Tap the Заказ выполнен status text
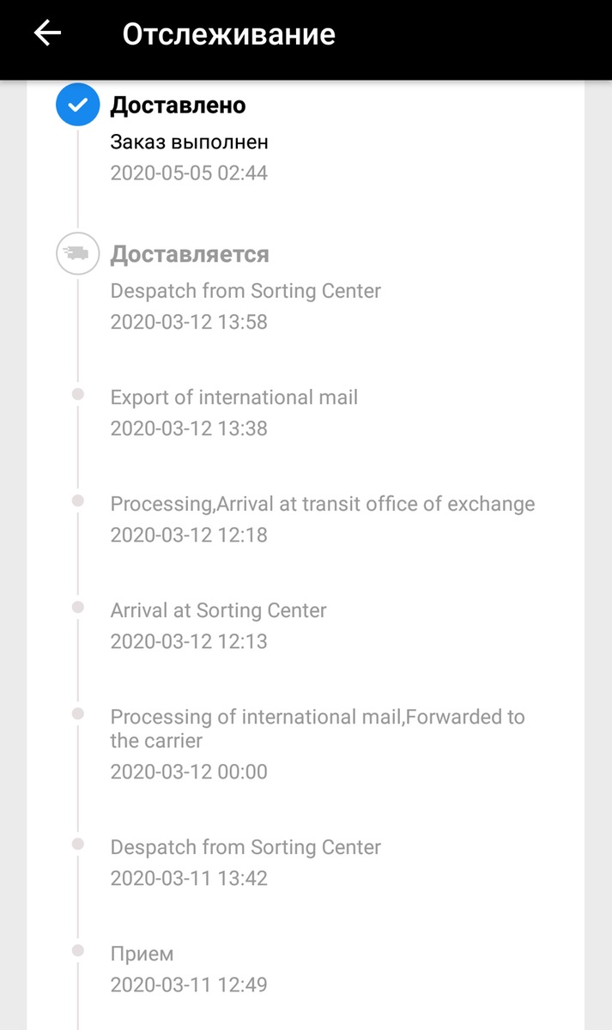The image size is (612, 1030). tap(189, 142)
